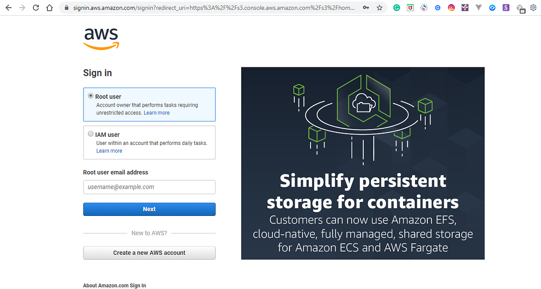Click the AWS logo
Viewport: 541px width, 289px height.
click(x=101, y=39)
